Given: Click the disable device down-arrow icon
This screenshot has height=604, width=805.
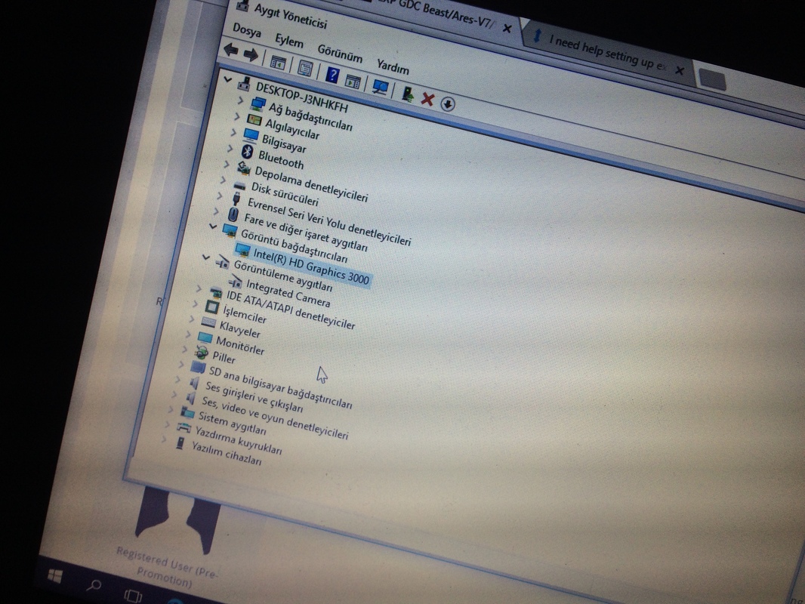Looking at the screenshot, I should click(x=448, y=104).
